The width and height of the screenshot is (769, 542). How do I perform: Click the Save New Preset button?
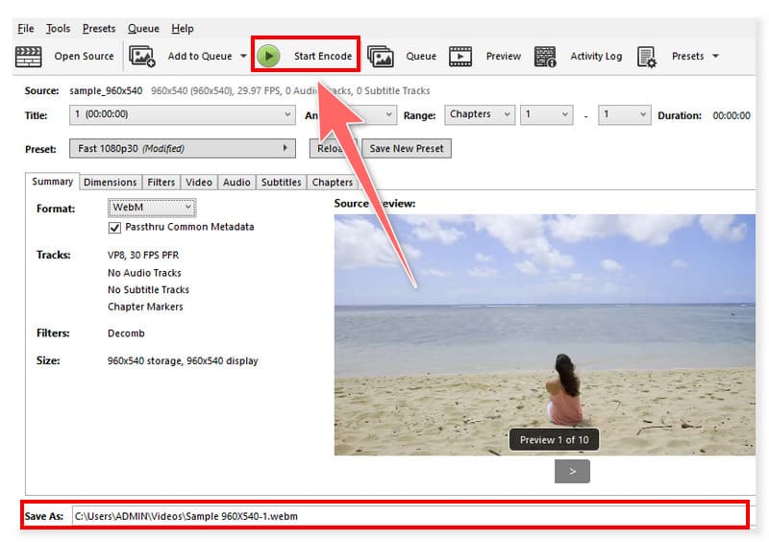407,149
